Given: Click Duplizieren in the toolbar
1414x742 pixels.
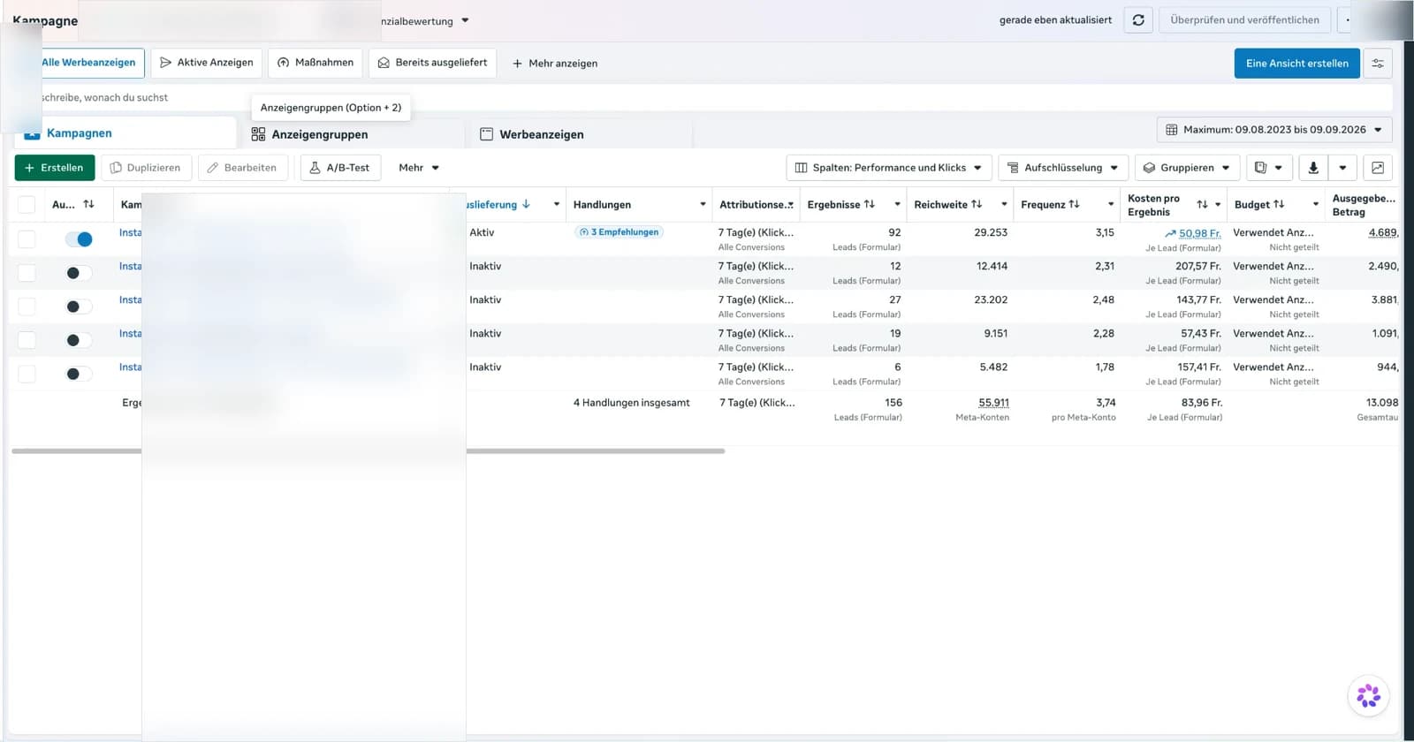Looking at the screenshot, I should click(146, 168).
